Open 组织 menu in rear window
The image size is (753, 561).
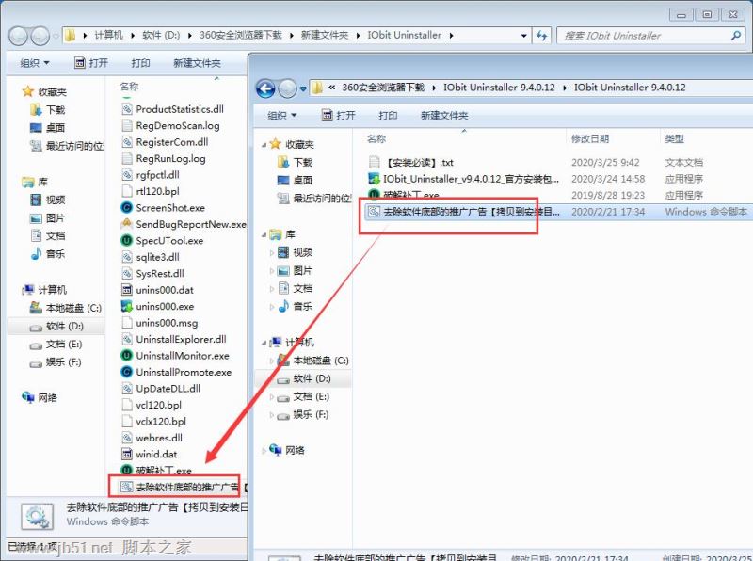(x=35, y=63)
